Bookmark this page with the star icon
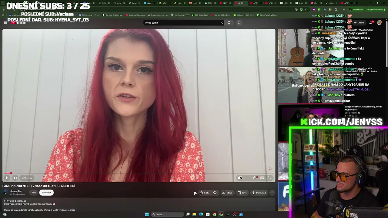 click(x=306, y=9)
